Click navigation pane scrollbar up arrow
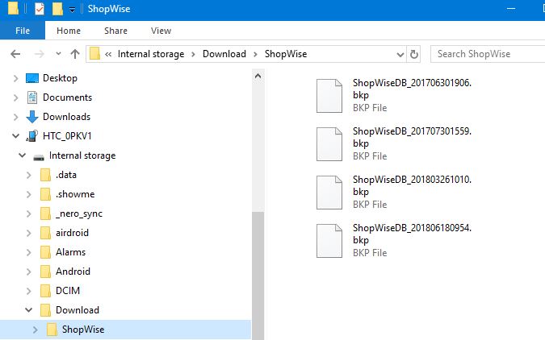The height and width of the screenshot is (340, 545). (x=258, y=76)
